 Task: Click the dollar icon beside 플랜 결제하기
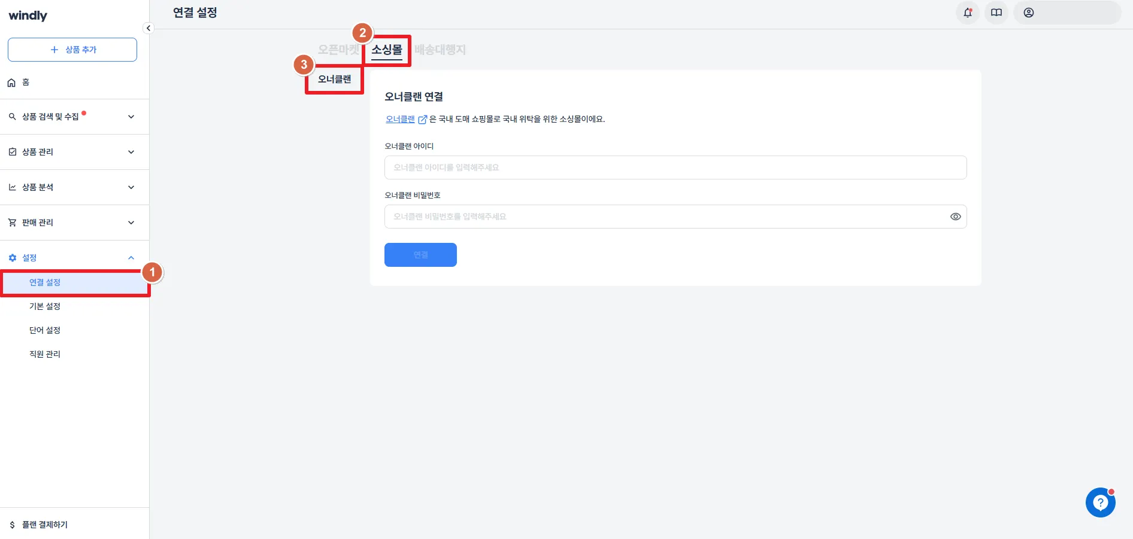point(12,525)
